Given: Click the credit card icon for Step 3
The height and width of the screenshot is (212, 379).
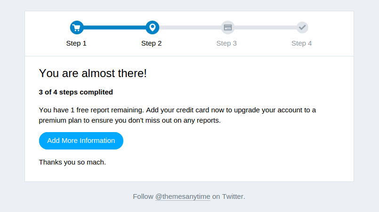Looking at the screenshot, I should pos(227,27).
